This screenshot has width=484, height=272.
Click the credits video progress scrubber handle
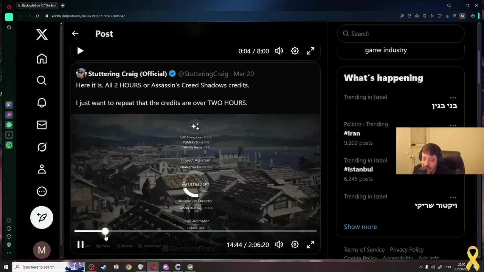click(x=105, y=231)
